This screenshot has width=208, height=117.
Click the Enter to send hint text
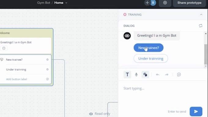(x=177, y=112)
